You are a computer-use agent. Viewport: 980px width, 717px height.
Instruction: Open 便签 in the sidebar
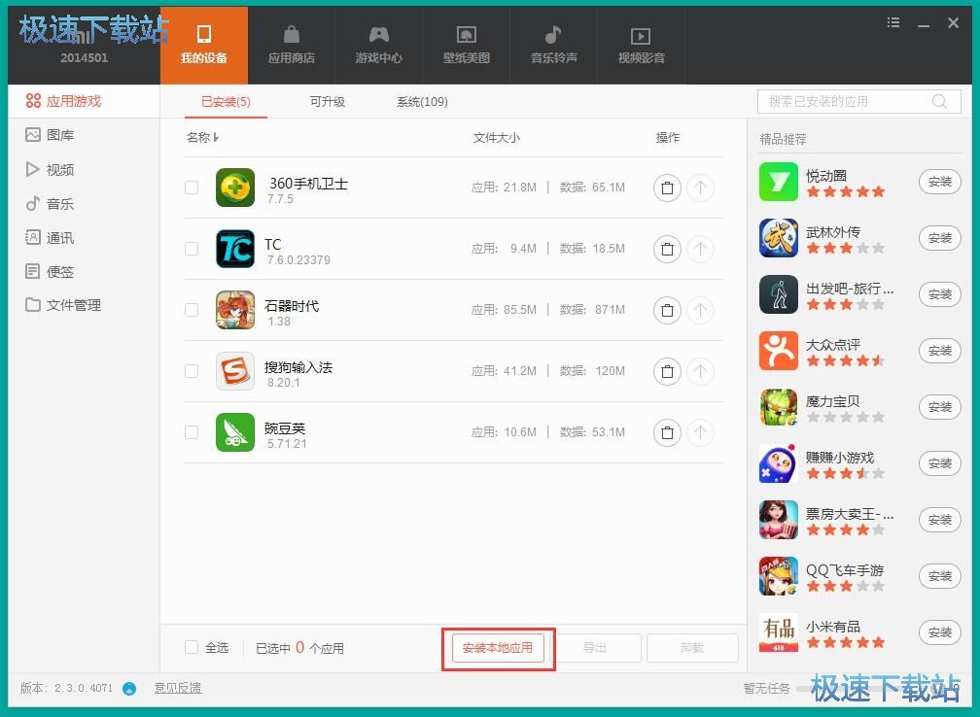(x=84, y=272)
